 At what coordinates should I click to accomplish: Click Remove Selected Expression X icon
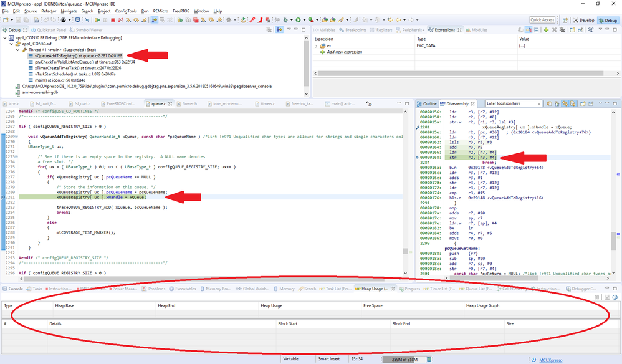click(x=554, y=30)
